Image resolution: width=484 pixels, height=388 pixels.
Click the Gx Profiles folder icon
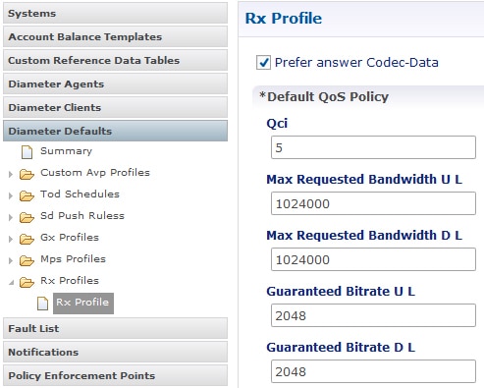pyautogui.click(x=27, y=239)
